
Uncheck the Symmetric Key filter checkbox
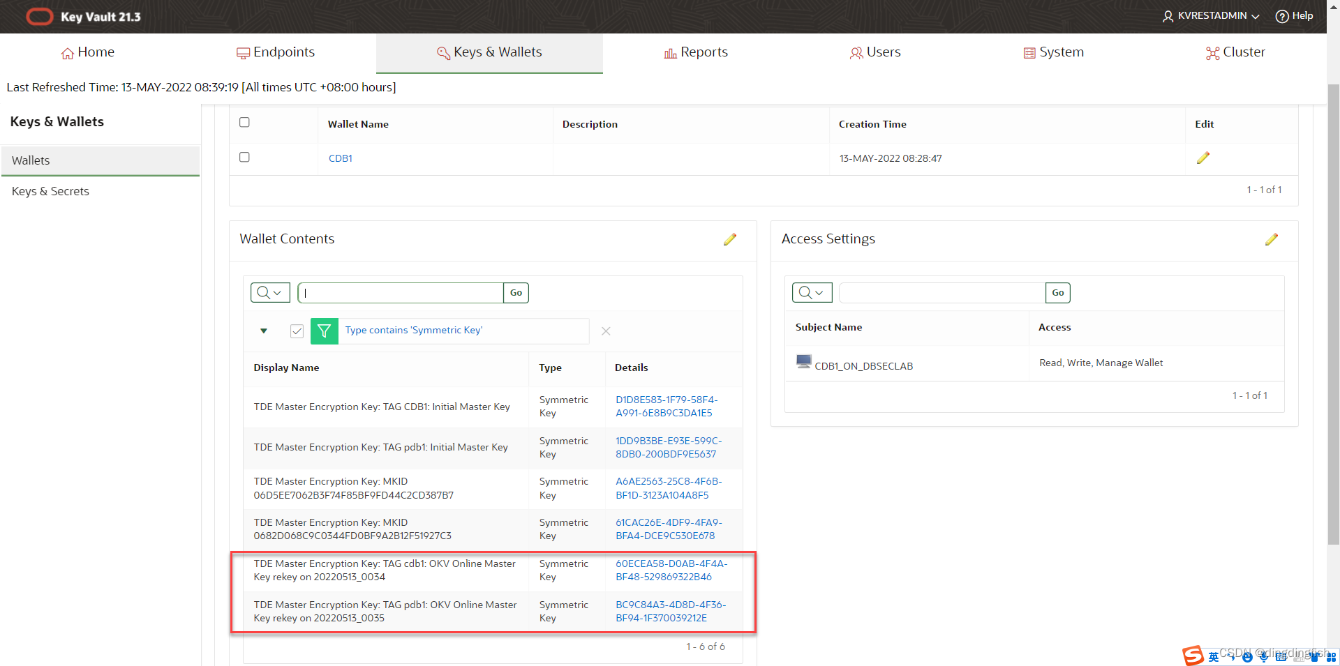pyautogui.click(x=297, y=331)
